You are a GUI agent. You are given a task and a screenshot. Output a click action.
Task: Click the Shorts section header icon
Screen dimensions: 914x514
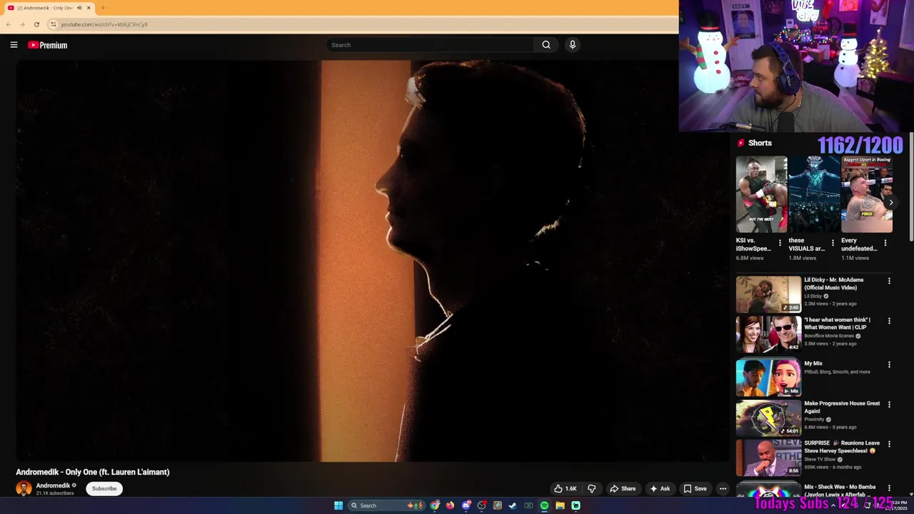740,143
